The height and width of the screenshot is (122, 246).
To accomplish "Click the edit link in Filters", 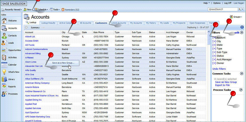I will click(237, 33).
